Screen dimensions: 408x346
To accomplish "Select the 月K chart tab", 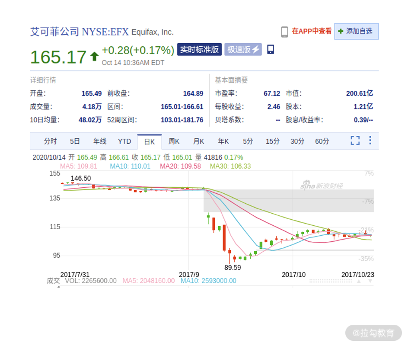I will [x=198, y=141].
